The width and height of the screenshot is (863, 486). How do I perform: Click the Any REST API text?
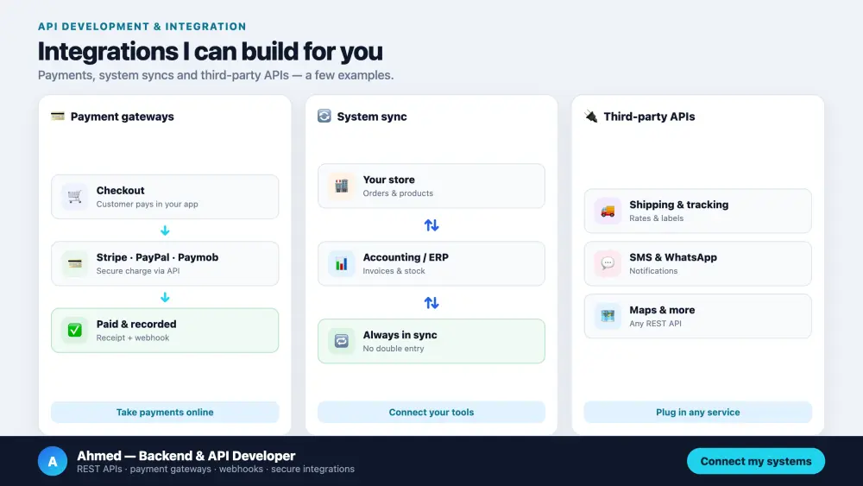click(656, 324)
